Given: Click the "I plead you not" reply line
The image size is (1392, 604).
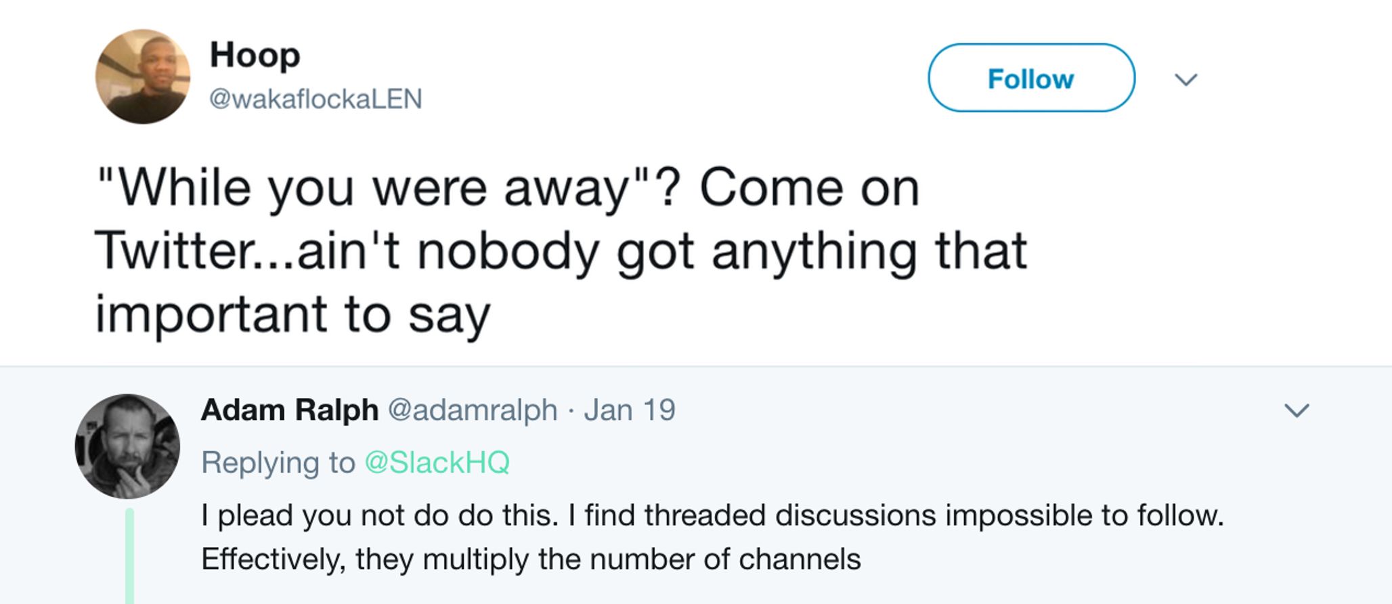Looking at the screenshot, I should click(712, 515).
